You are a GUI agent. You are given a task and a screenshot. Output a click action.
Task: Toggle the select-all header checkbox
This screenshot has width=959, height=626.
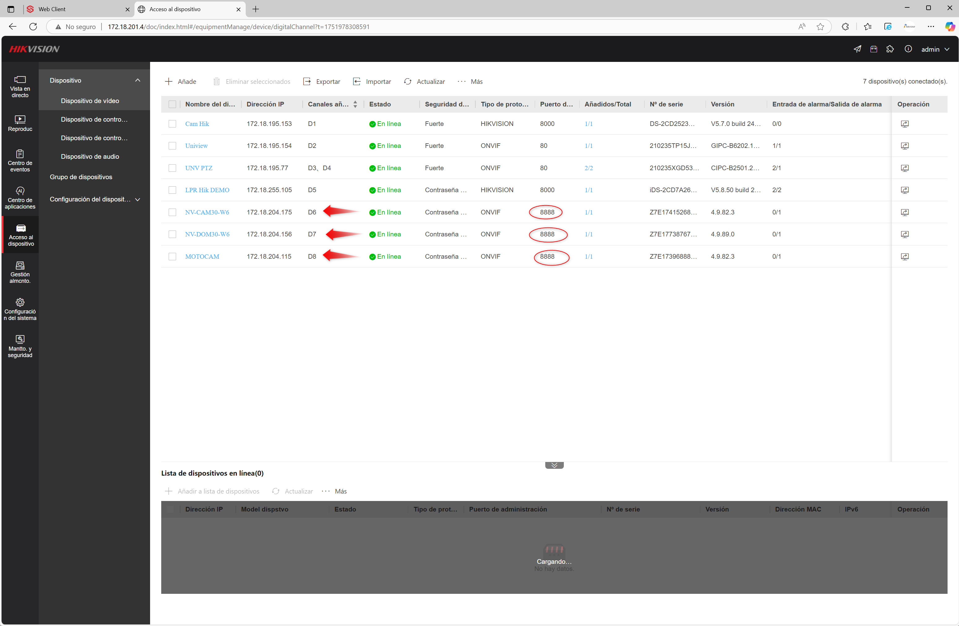pyautogui.click(x=172, y=104)
